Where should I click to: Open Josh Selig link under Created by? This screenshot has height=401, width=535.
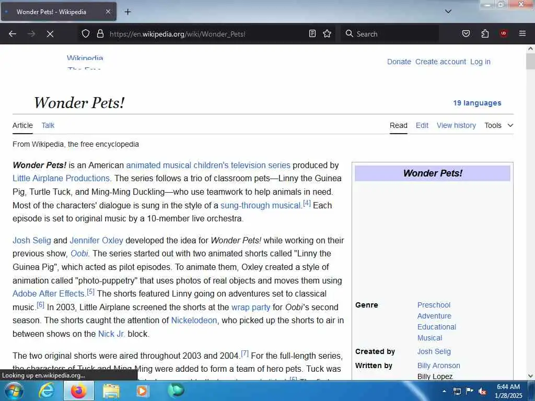point(434,351)
